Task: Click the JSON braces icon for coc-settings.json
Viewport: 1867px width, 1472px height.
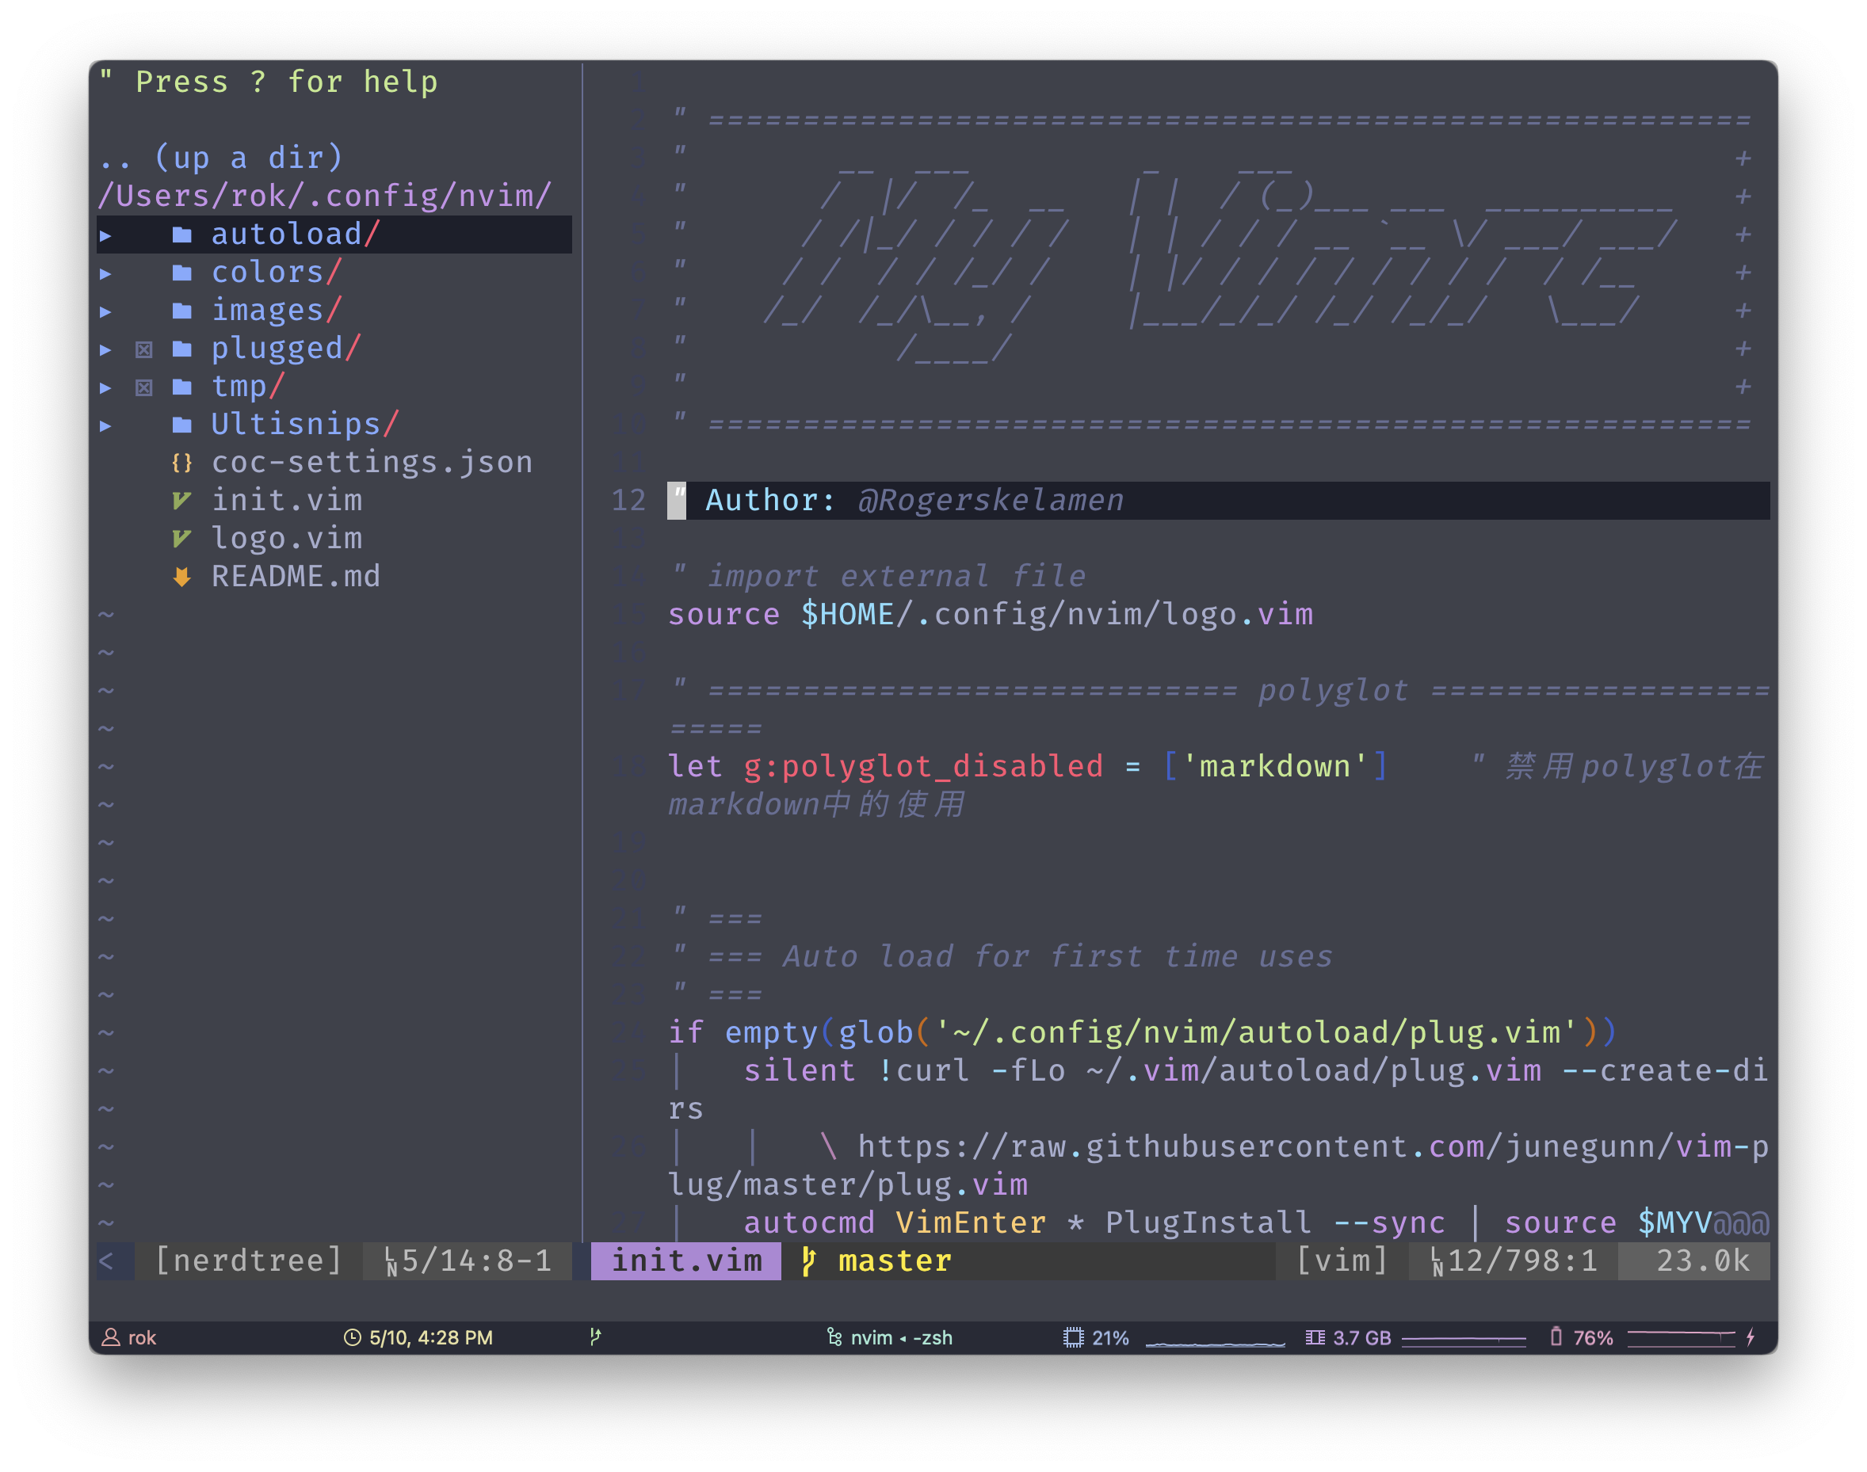Action: click(182, 463)
